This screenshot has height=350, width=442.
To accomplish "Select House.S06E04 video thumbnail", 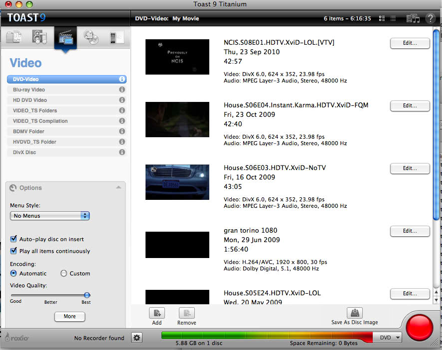I will (x=177, y=119).
